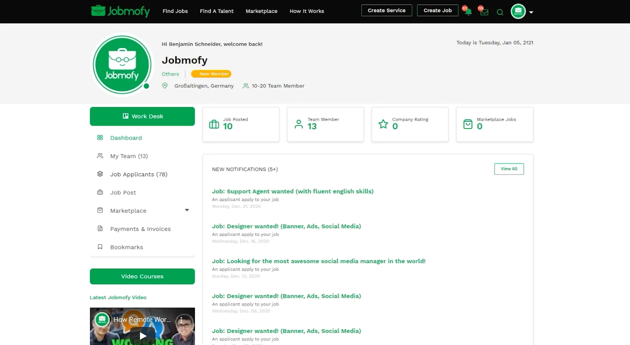Click the Create Service button
The height and width of the screenshot is (345, 630).
387,11
